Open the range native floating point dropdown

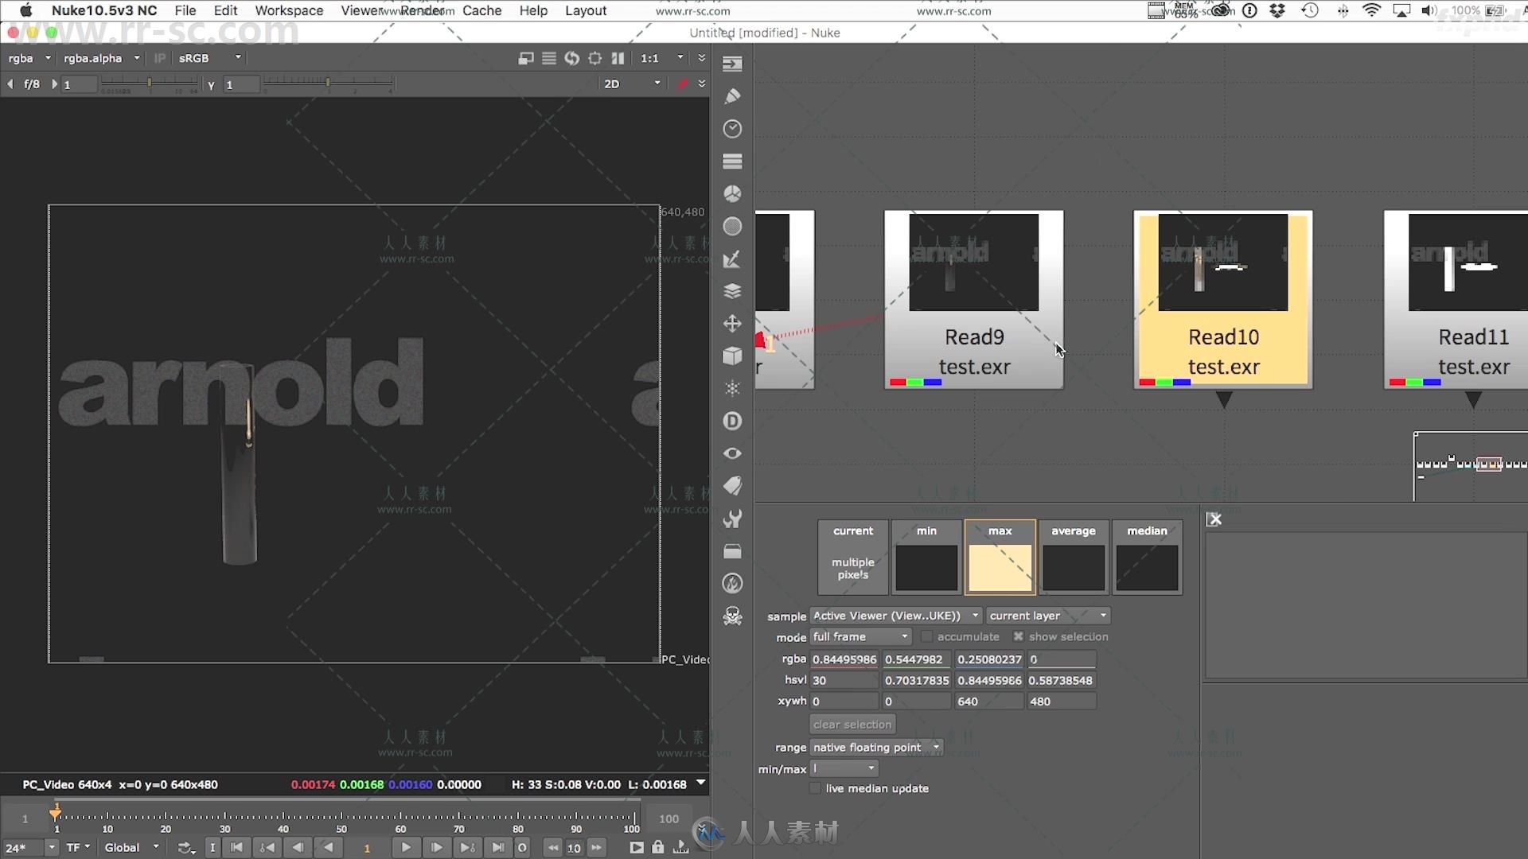[x=876, y=747]
